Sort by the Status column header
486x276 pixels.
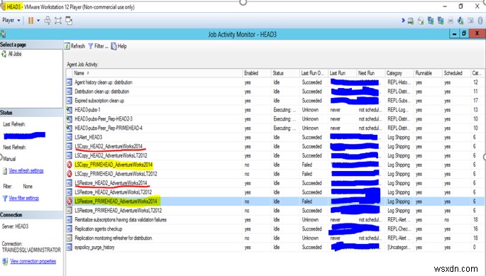[285, 73]
